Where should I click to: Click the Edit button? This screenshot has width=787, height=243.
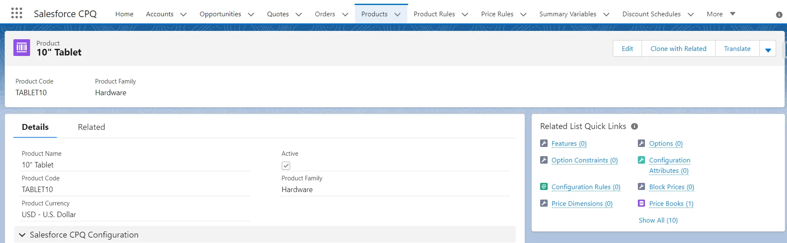[627, 49]
